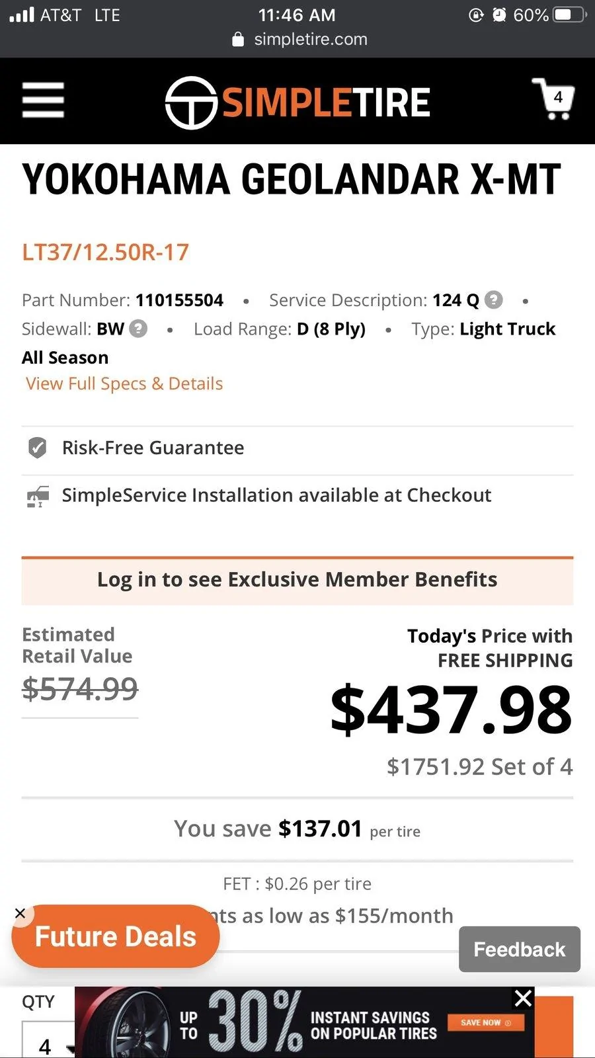
Task: Open the hamburger navigation menu
Action: coord(43,101)
